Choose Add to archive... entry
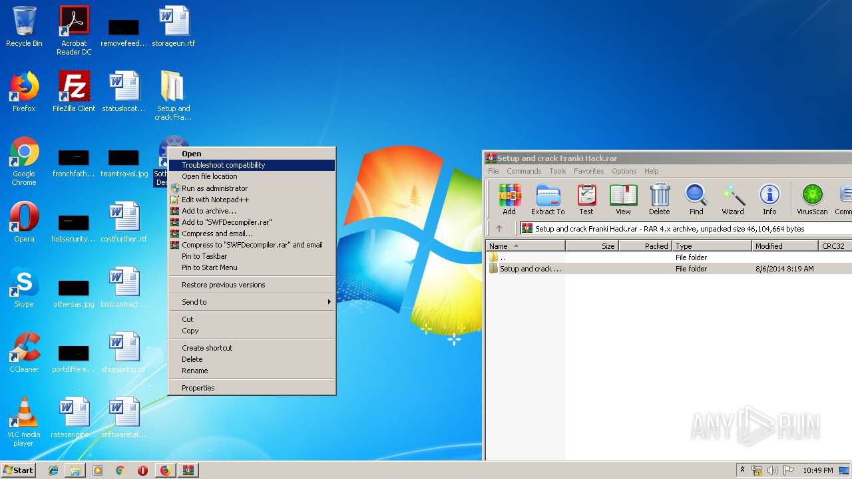The width and height of the screenshot is (852, 479). click(x=252, y=211)
